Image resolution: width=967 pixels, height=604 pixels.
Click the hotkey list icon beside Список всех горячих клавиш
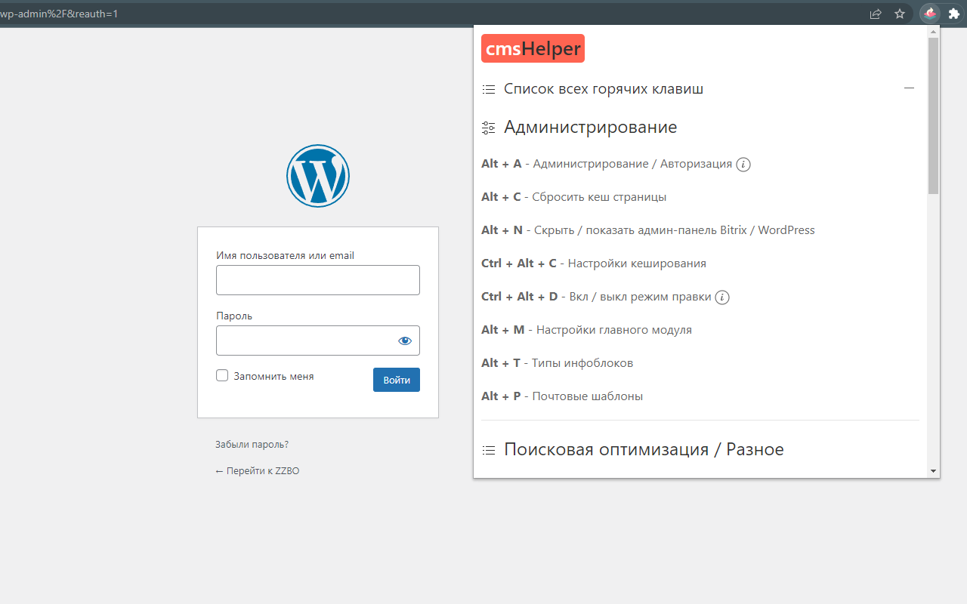point(489,89)
